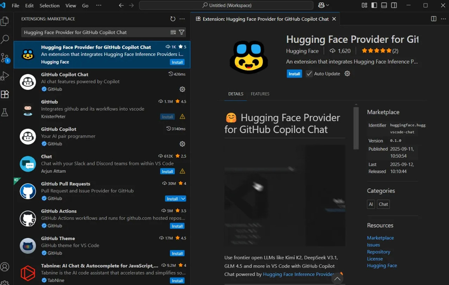Open manage gear on extension detail page
The width and height of the screenshot is (449, 285).
tap(347, 73)
